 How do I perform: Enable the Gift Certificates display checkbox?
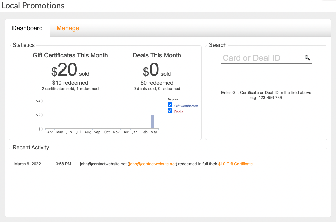point(170,105)
